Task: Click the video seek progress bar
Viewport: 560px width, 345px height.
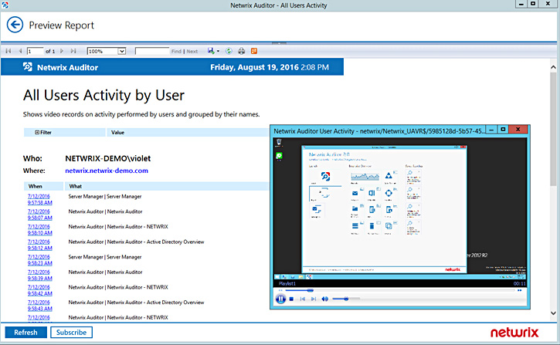Action: 400,290
